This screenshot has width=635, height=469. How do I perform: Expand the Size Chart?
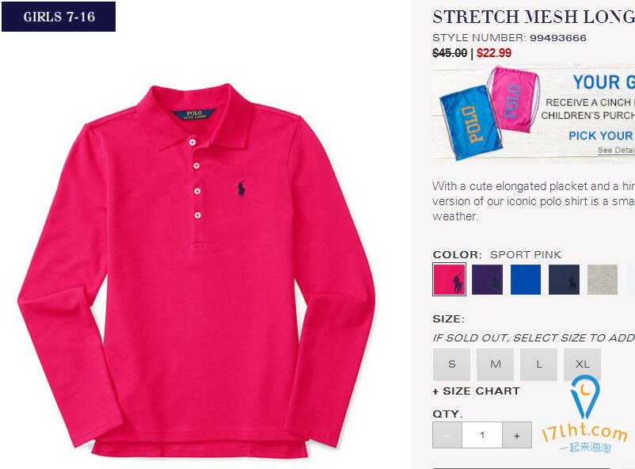click(x=477, y=391)
